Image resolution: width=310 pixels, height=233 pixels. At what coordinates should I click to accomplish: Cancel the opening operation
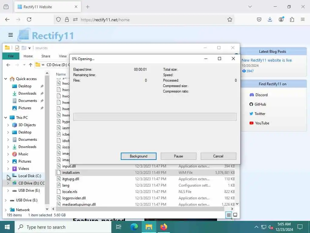coord(218,156)
